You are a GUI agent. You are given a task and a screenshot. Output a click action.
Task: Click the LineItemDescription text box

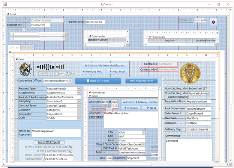coord(131,120)
